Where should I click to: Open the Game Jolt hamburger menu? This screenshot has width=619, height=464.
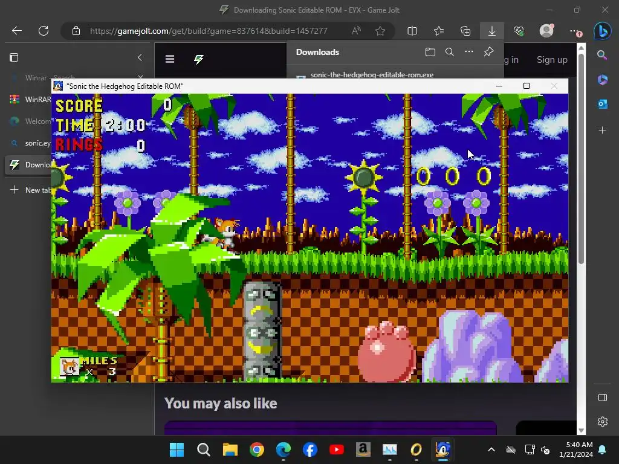tap(170, 59)
